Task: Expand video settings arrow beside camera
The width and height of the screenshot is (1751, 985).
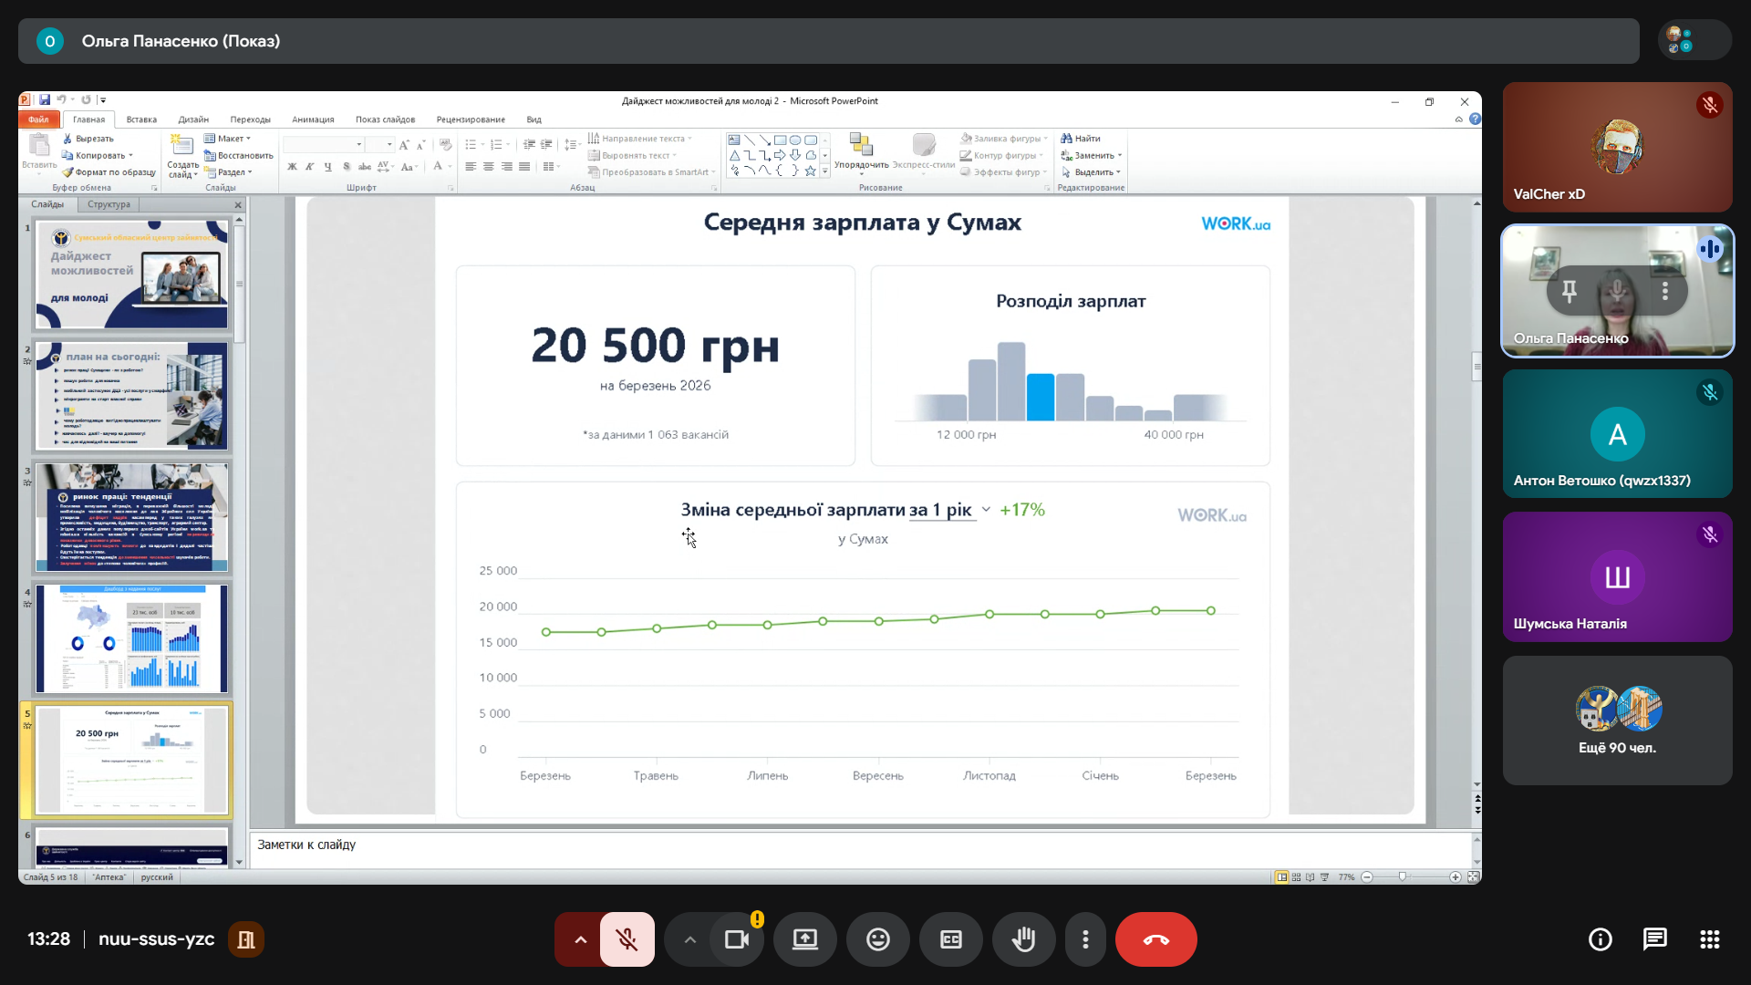Action: (689, 939)
